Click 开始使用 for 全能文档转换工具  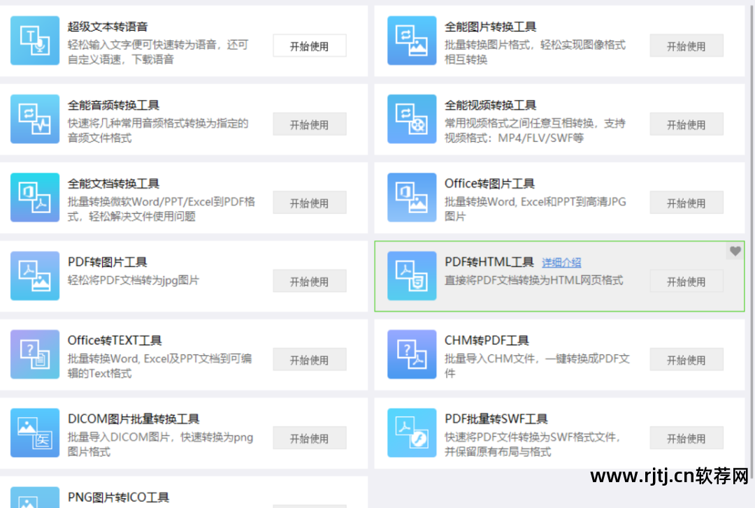tap(310, 203)
